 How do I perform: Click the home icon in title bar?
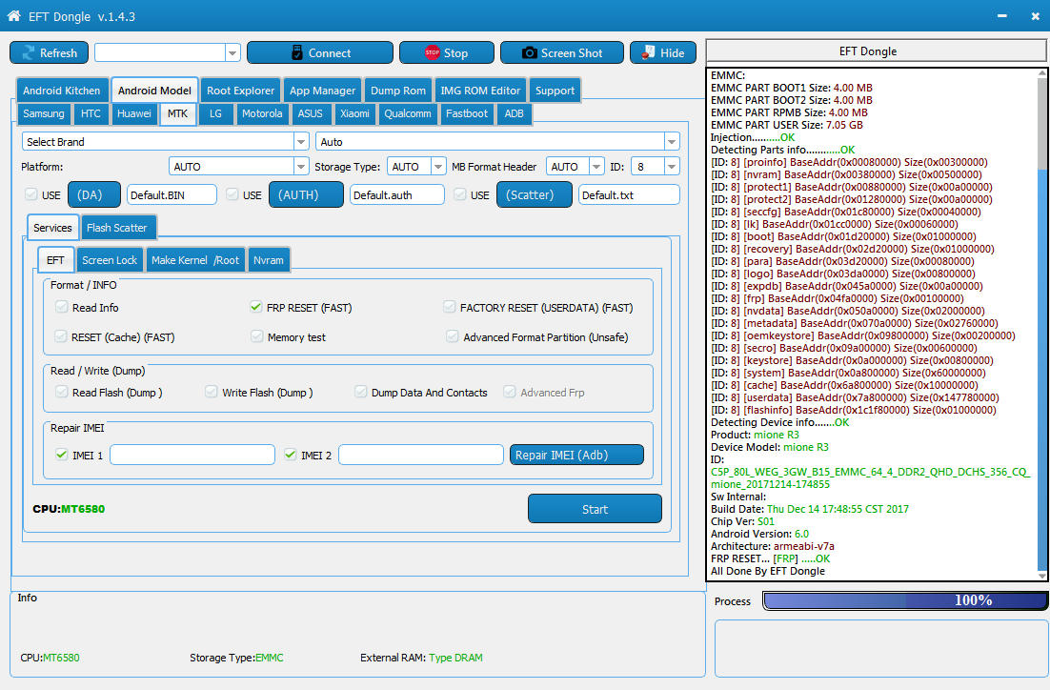coord(13,15)
